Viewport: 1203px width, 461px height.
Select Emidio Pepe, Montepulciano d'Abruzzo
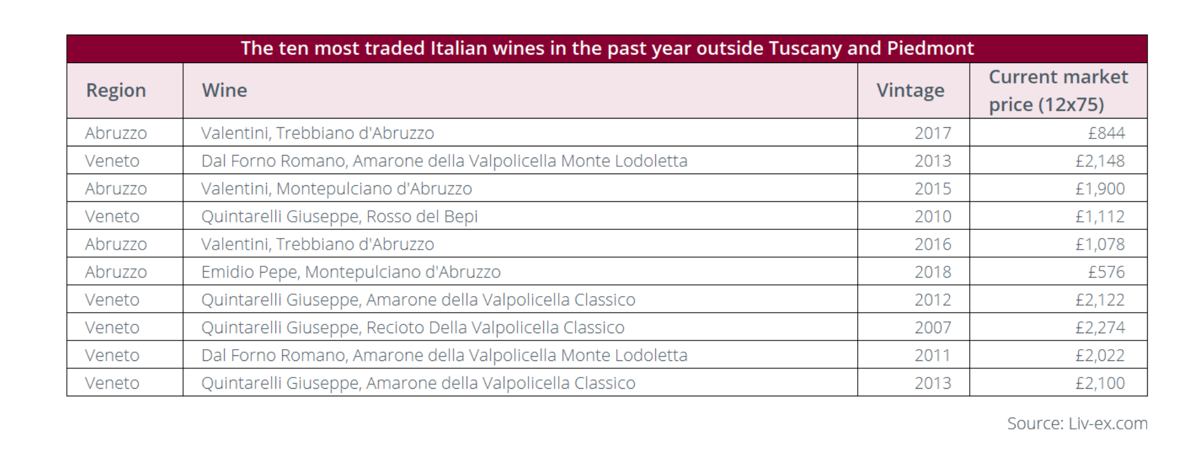click(351, 272)
